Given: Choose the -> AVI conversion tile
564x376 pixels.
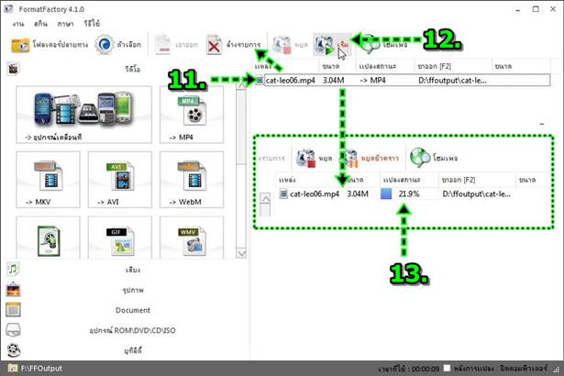Looking at the screenshot, I should (120, 180).
